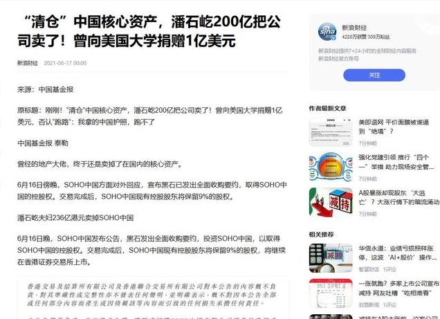The height and width of the screenshot is (319, 440).
Task: Click the 4220万获赞 309万粉丝 stats line
Action: point(366,37)
